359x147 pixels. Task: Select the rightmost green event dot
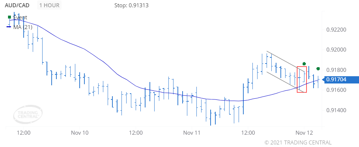point(318,69)
